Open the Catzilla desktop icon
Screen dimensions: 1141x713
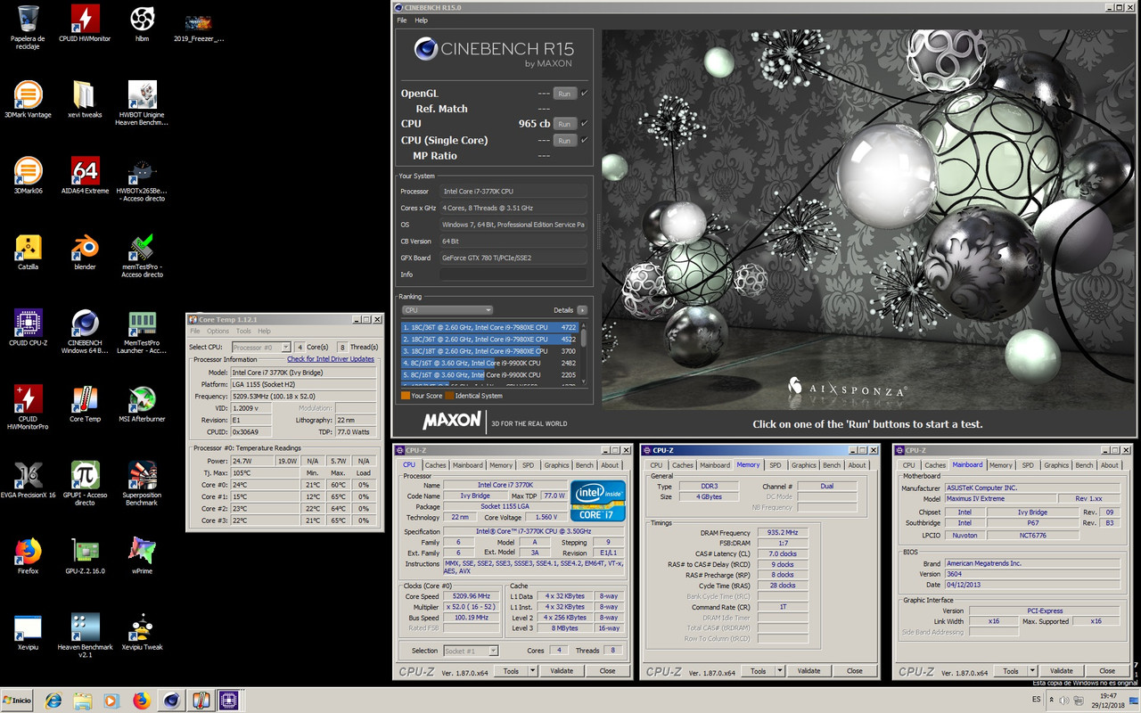click(28, 253)
